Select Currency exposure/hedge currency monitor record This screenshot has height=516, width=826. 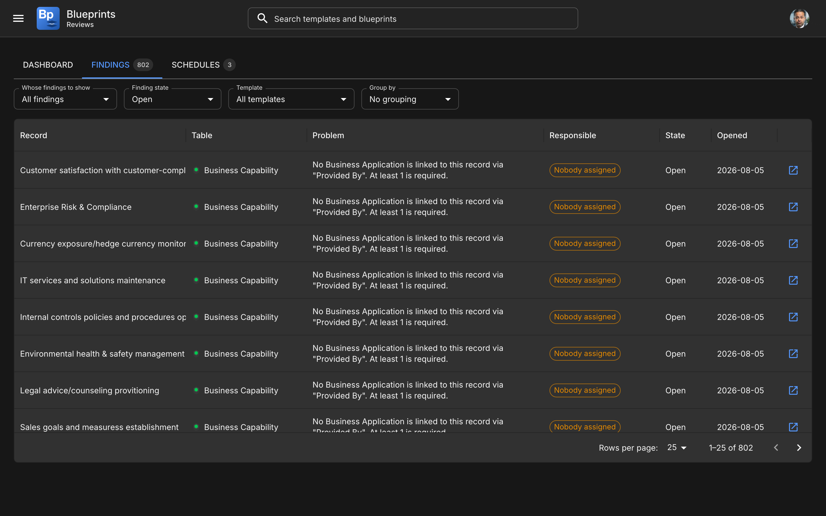tap(103, 243)
